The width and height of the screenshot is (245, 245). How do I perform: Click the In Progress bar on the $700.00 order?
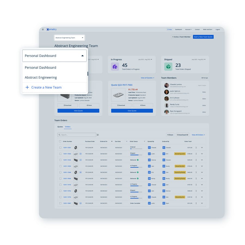136,167
